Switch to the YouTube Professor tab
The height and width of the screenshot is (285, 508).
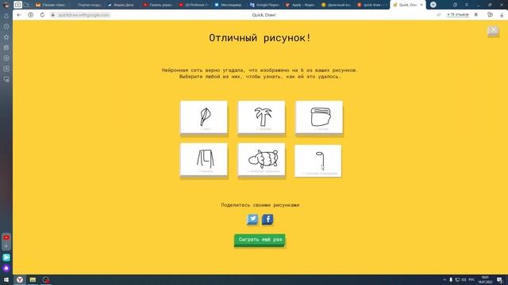point(194,5)
